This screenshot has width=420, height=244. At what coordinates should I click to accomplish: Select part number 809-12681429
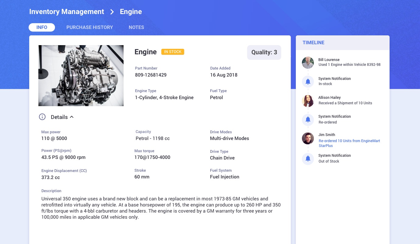coord(151,75)
